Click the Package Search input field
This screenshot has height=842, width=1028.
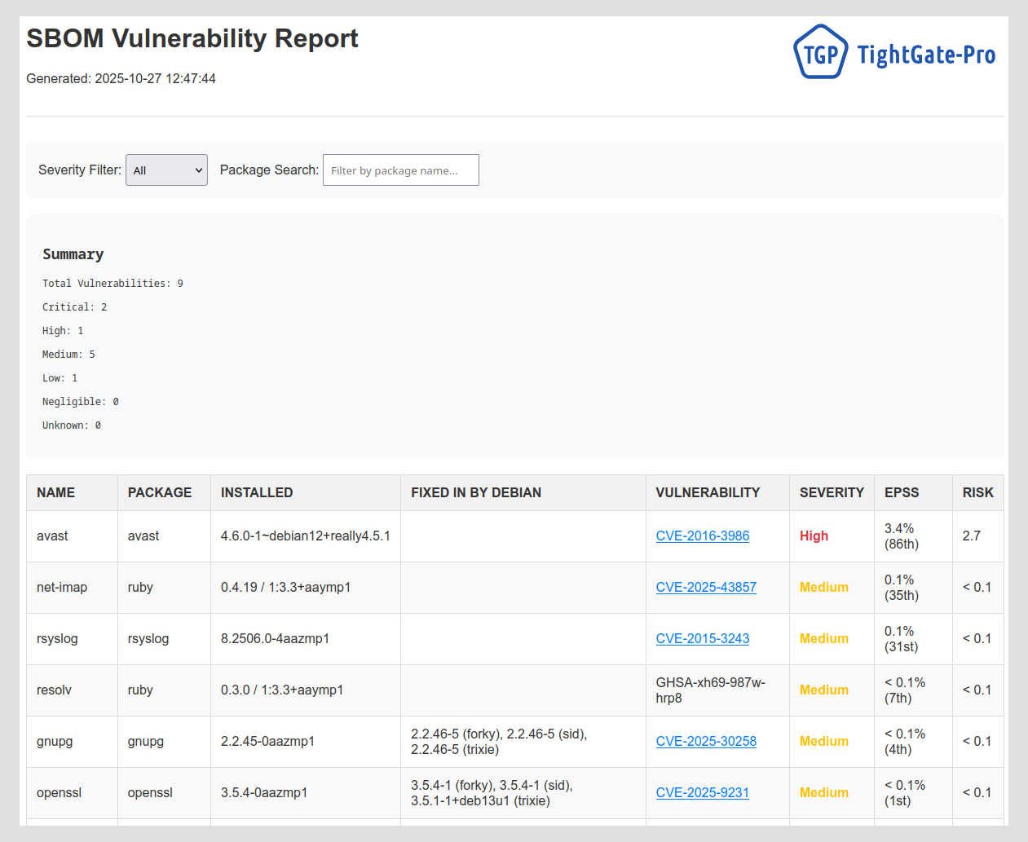point(400,170)
